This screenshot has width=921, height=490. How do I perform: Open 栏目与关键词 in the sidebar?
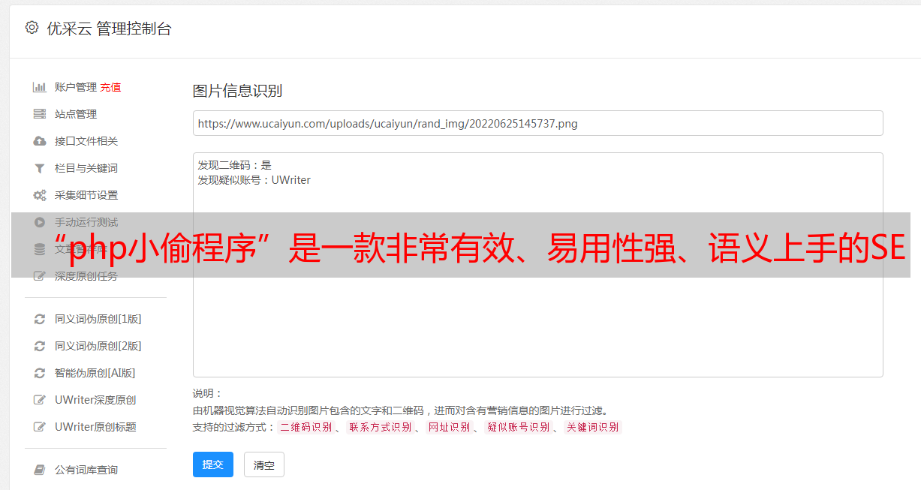[x=86, y=168]
